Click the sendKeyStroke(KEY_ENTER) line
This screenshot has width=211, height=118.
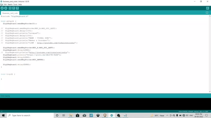point(24,60)
